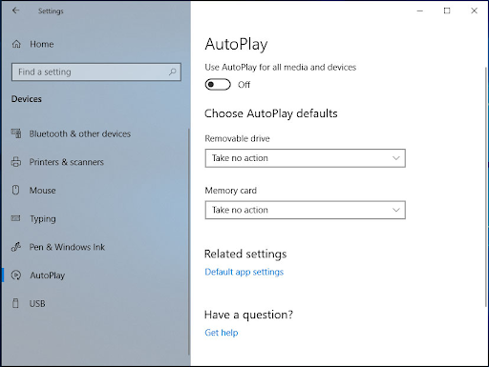Click the Home house icon

pos(16,44)
